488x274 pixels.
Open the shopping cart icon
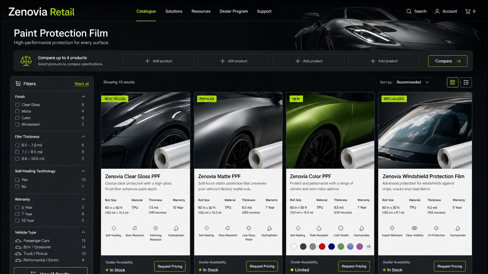(468, 11)
